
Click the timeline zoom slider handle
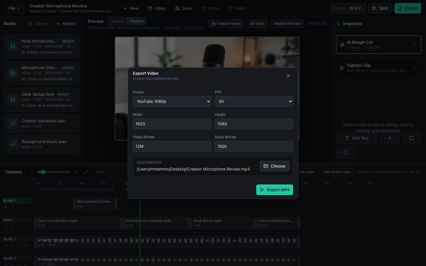pos(43,172)
